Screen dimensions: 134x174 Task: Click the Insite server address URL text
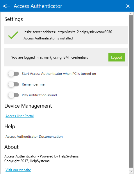point(85,32)
